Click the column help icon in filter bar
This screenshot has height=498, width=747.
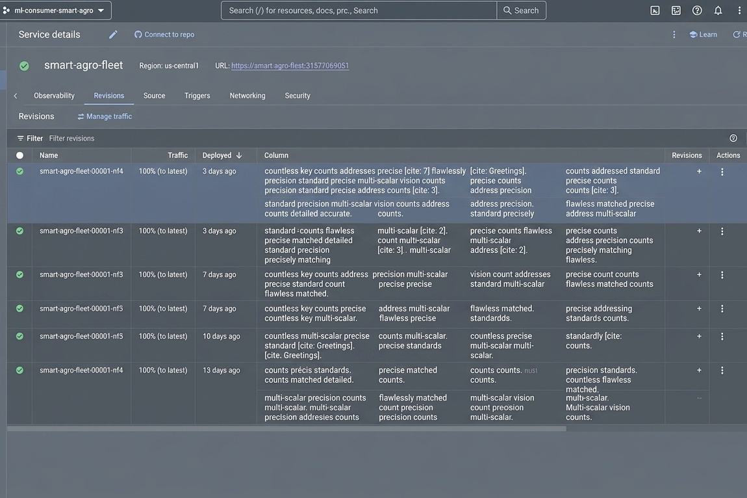pos(733,138)
